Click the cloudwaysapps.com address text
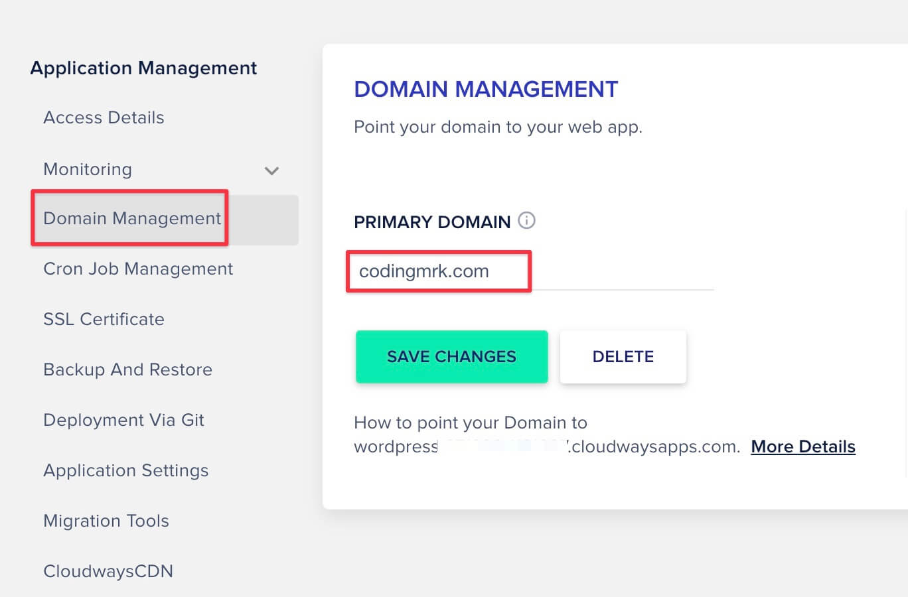This screenshot has height=597, width=908. tap(547, 446)
